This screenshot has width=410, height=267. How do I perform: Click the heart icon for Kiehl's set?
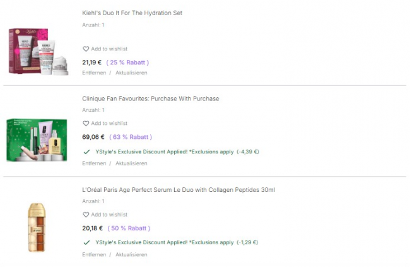point(86,49)
